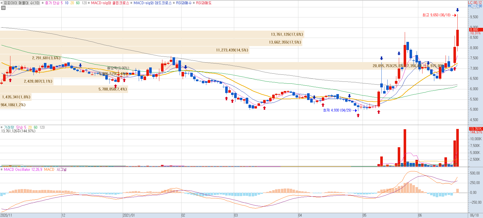Click the 최고 9,650 (06/18) high annotation

[436, 15]
